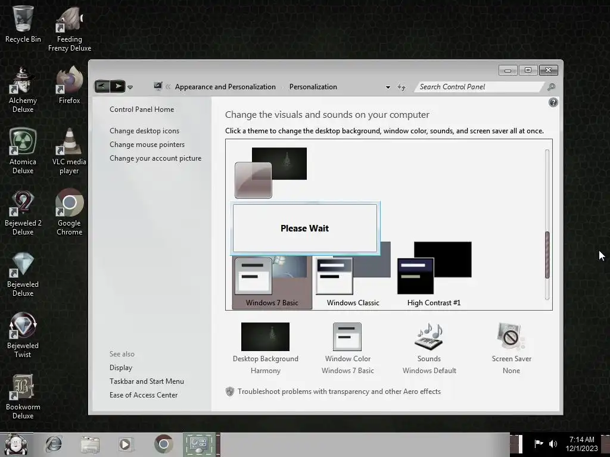Viewport: 610px width, 457px height.
Task: Open Change your account picture link
Action: [x=155, y=158]
